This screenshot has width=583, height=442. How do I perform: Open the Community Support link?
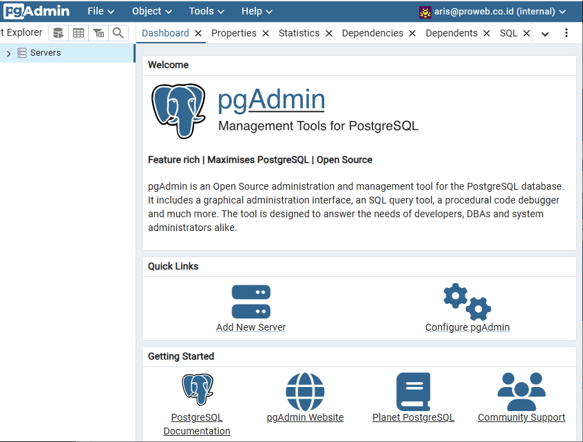coord(521,417)
